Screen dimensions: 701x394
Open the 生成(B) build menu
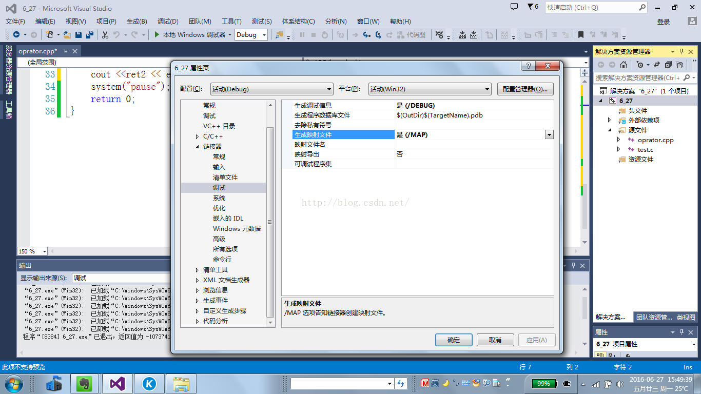[137, 21]
